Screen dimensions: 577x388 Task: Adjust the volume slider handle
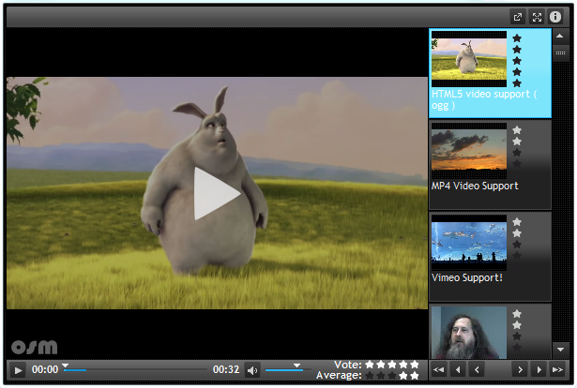[x=296, y=366]
